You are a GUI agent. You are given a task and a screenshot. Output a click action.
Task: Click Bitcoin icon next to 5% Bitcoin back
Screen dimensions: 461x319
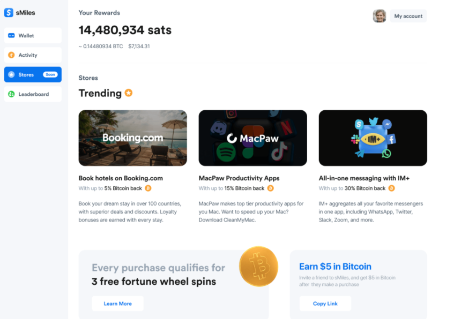(148, 188)
